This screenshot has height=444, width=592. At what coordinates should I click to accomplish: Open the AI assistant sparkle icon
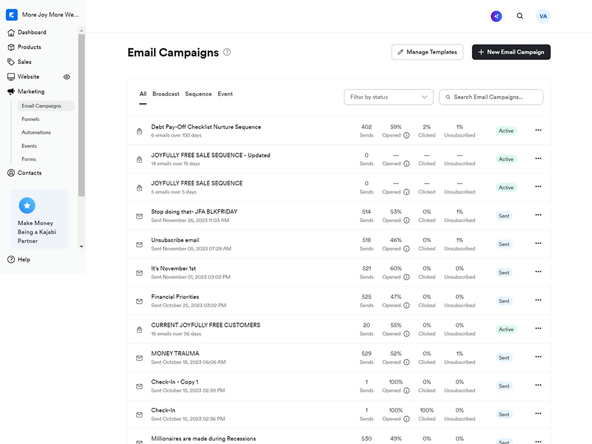coord(496,16)
